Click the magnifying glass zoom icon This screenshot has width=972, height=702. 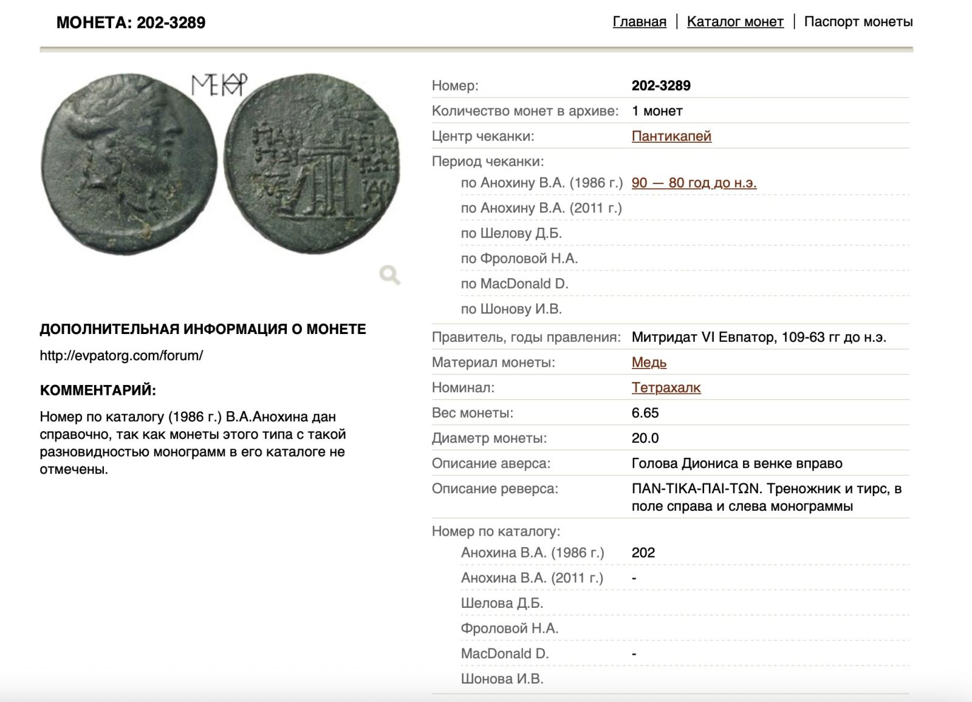coord(389,275)
